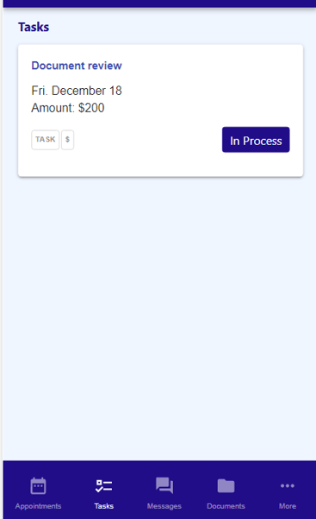Image resolution: width=316 pixels, height=519 pixels.
Task: Select the More label in bottom navigation
Action: (288, 506)
